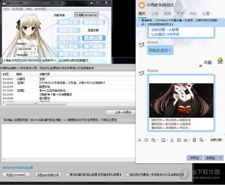Expand the Account number dropdown
This screenshot has height=185, width=225.
pyautogui.click(x=35, y=49)
